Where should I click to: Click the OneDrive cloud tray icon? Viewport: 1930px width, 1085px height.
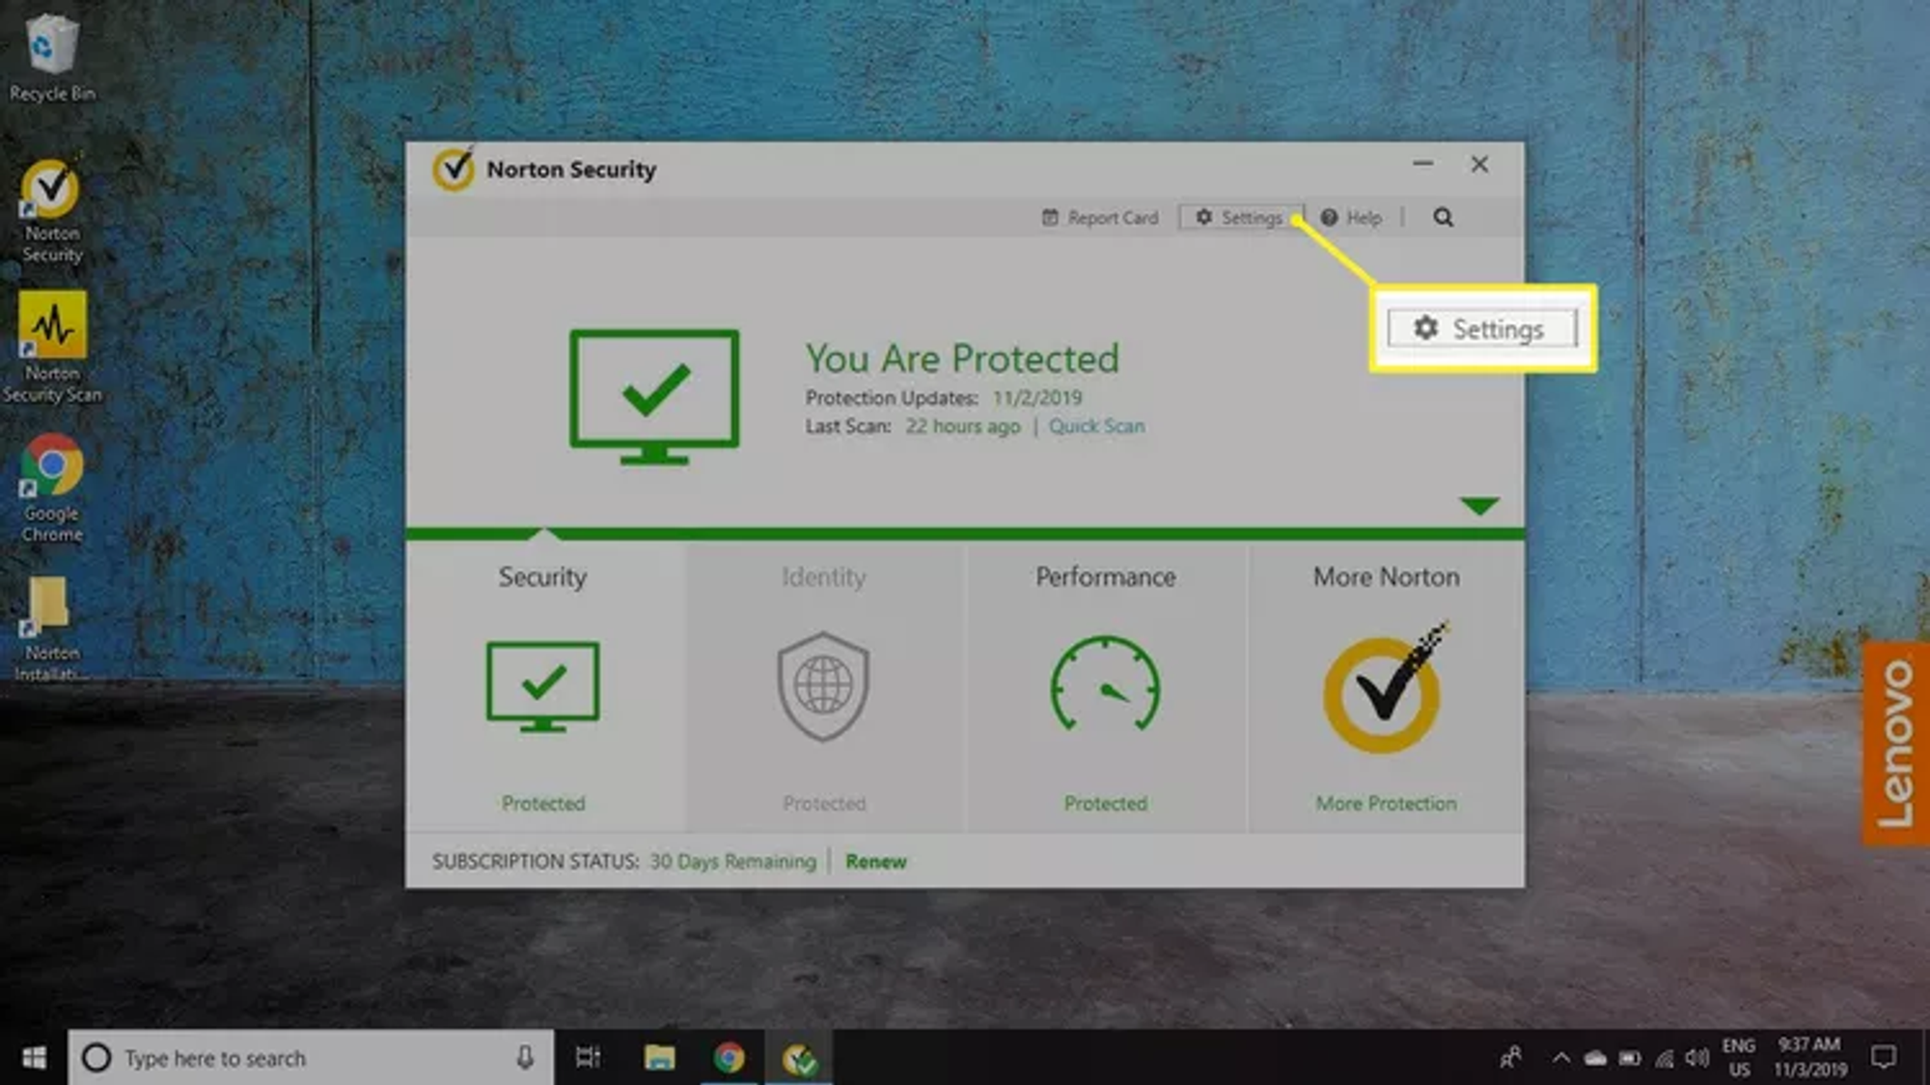coord(1595,1058)
